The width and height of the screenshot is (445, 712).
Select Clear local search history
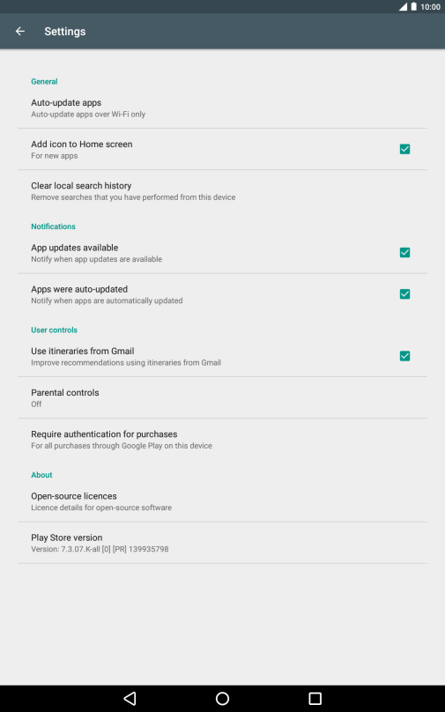click(222, 190)
